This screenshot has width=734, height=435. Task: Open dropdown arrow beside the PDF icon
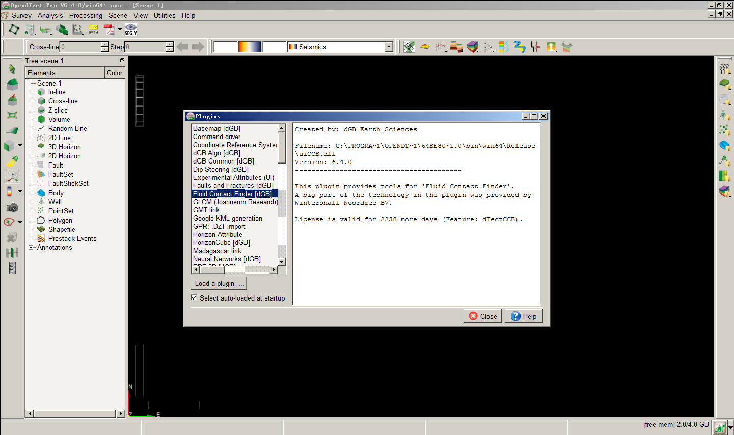click(x=120, y=30)
